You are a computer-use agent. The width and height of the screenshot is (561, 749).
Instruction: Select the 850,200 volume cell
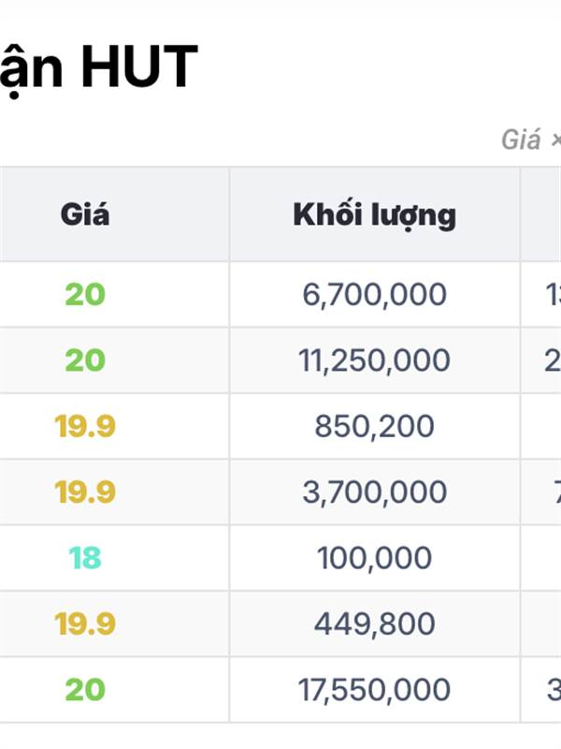tap(374, 427)
